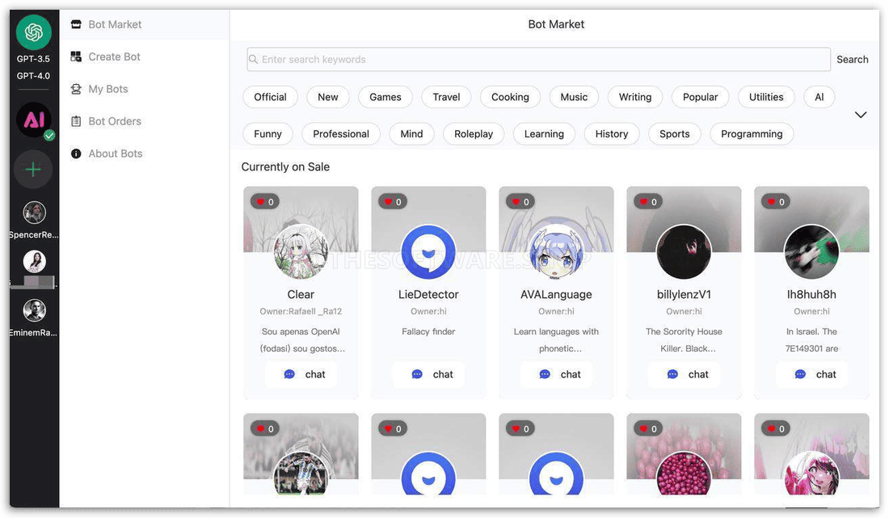This screenshot has width=889, height=518.
Task: Chat with the AVALanguage bot
Action: pos(556,374)
